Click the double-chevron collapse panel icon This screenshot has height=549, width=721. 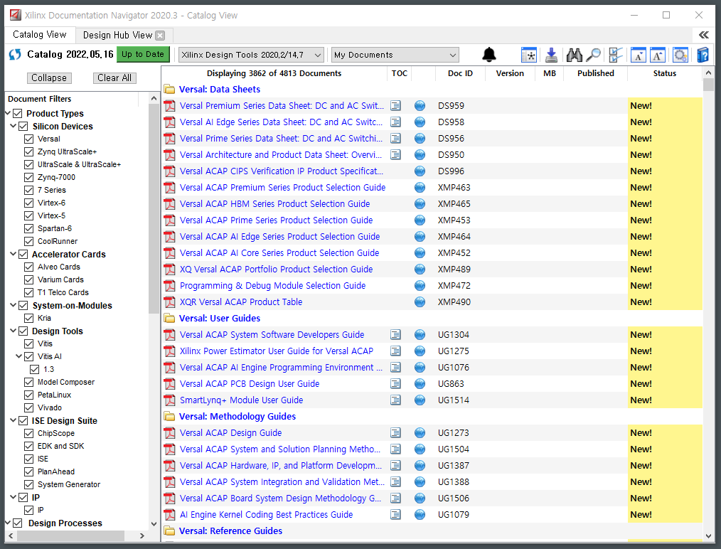tap(703, 35)
